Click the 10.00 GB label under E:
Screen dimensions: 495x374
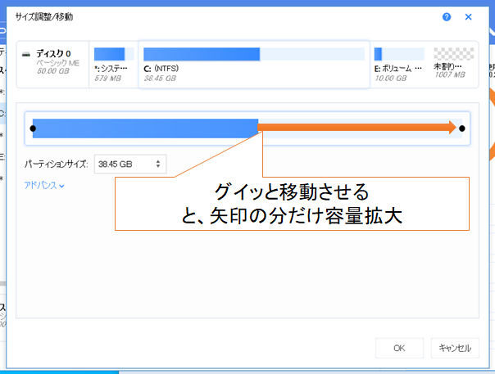pyautogui.click(x=390, y=79)
